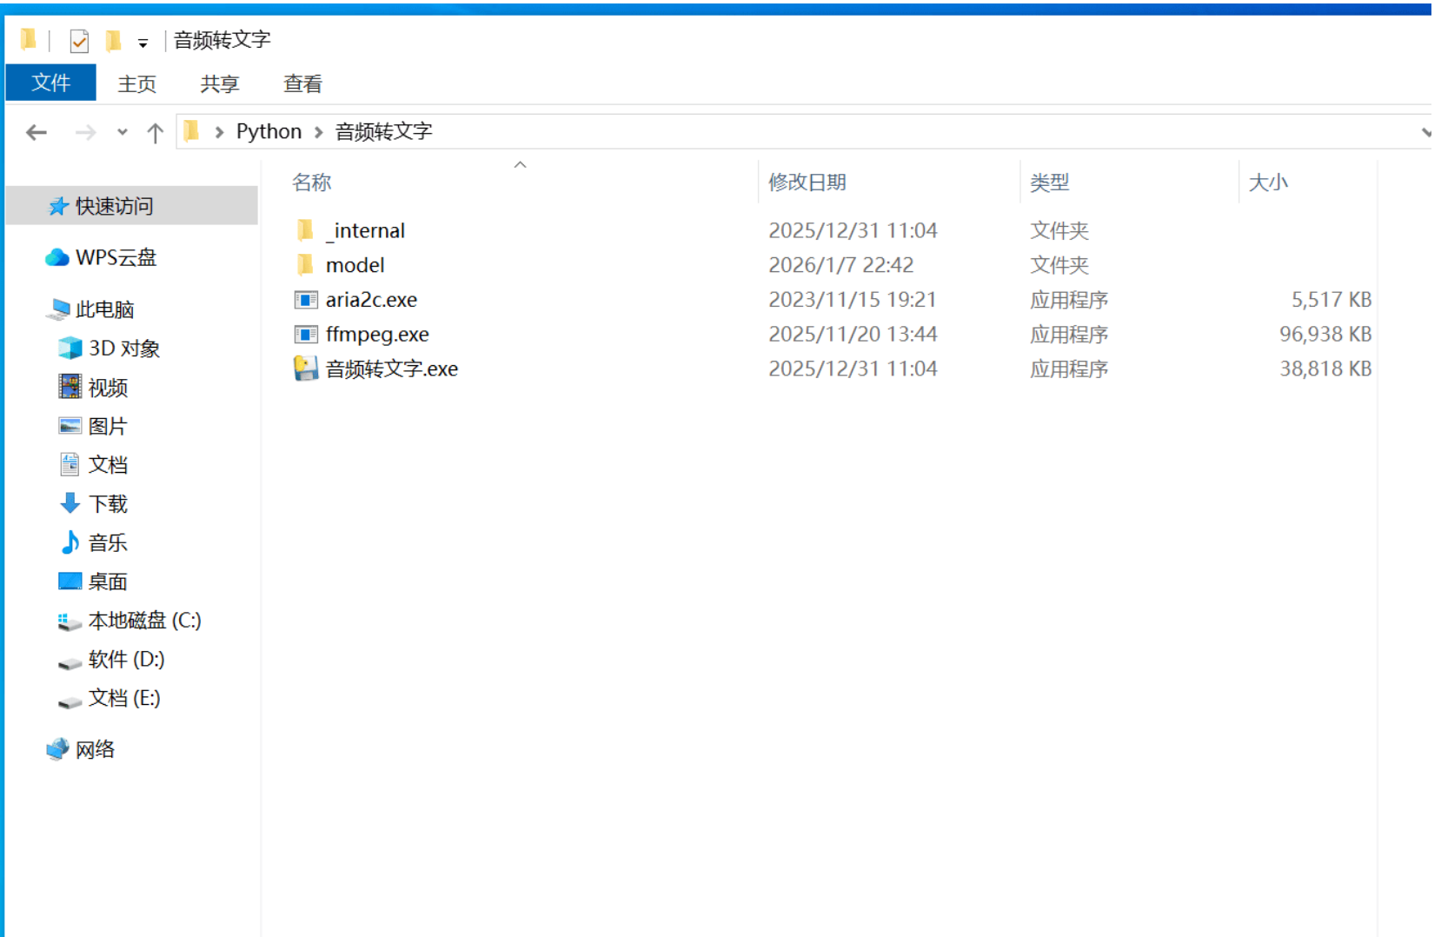The image size is (1441, 937).
Task: Expand the recent locations dropdown arrow
Action: [x=122, y=132]
